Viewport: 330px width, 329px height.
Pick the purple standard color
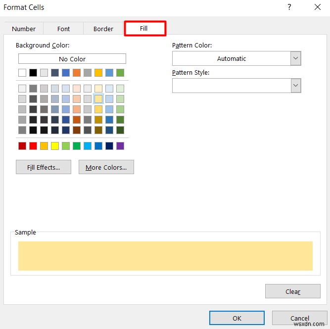pos(120,146)
